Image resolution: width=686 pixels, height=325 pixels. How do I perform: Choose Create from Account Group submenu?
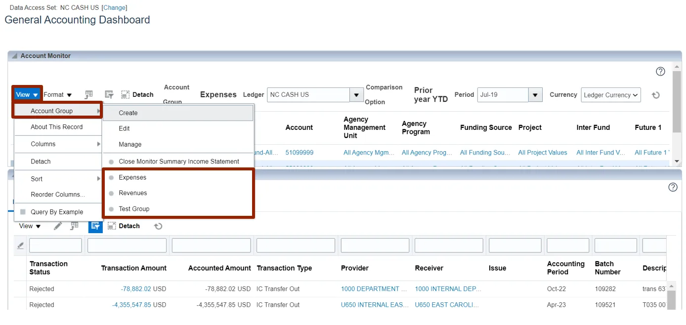(128, 113)
